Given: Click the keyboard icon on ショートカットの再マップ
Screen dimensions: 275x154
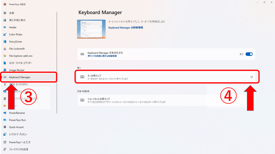Looking at the screenshot, I should point(82,100).
